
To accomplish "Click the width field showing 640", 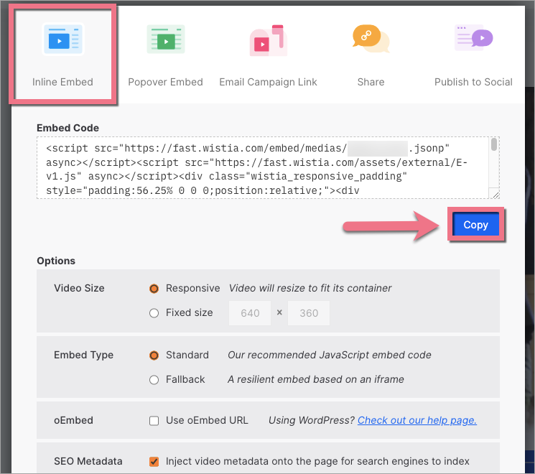I will click(250, 313).
